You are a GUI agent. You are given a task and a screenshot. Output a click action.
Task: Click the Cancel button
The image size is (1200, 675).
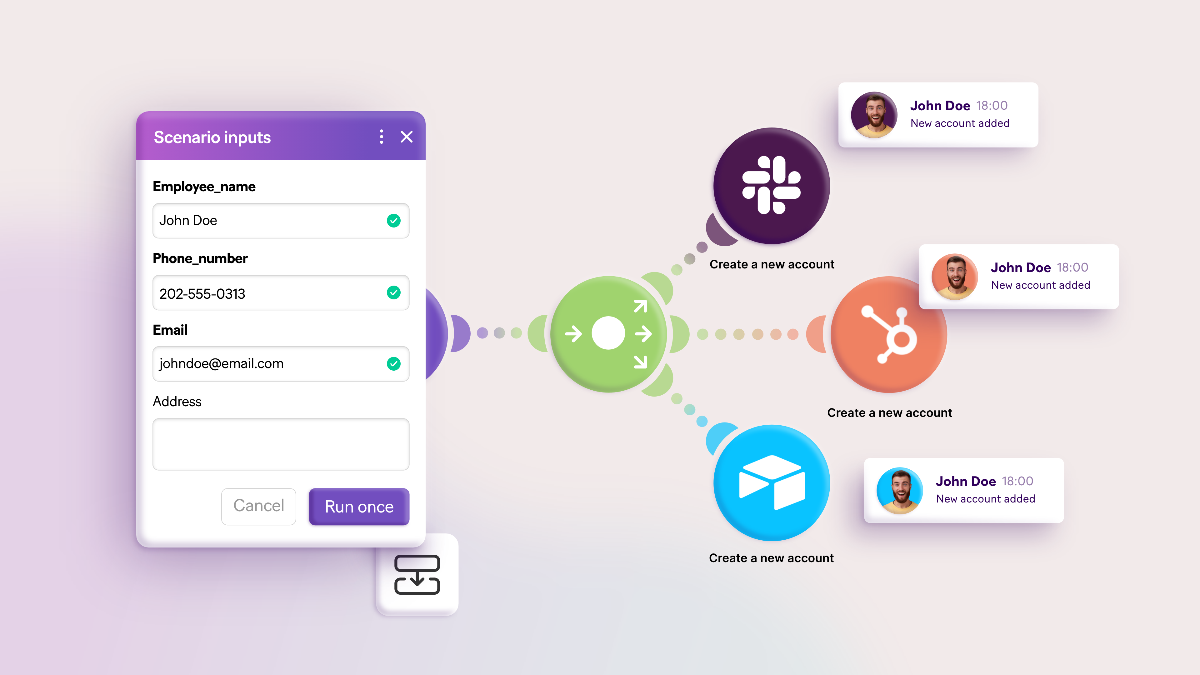259,506
